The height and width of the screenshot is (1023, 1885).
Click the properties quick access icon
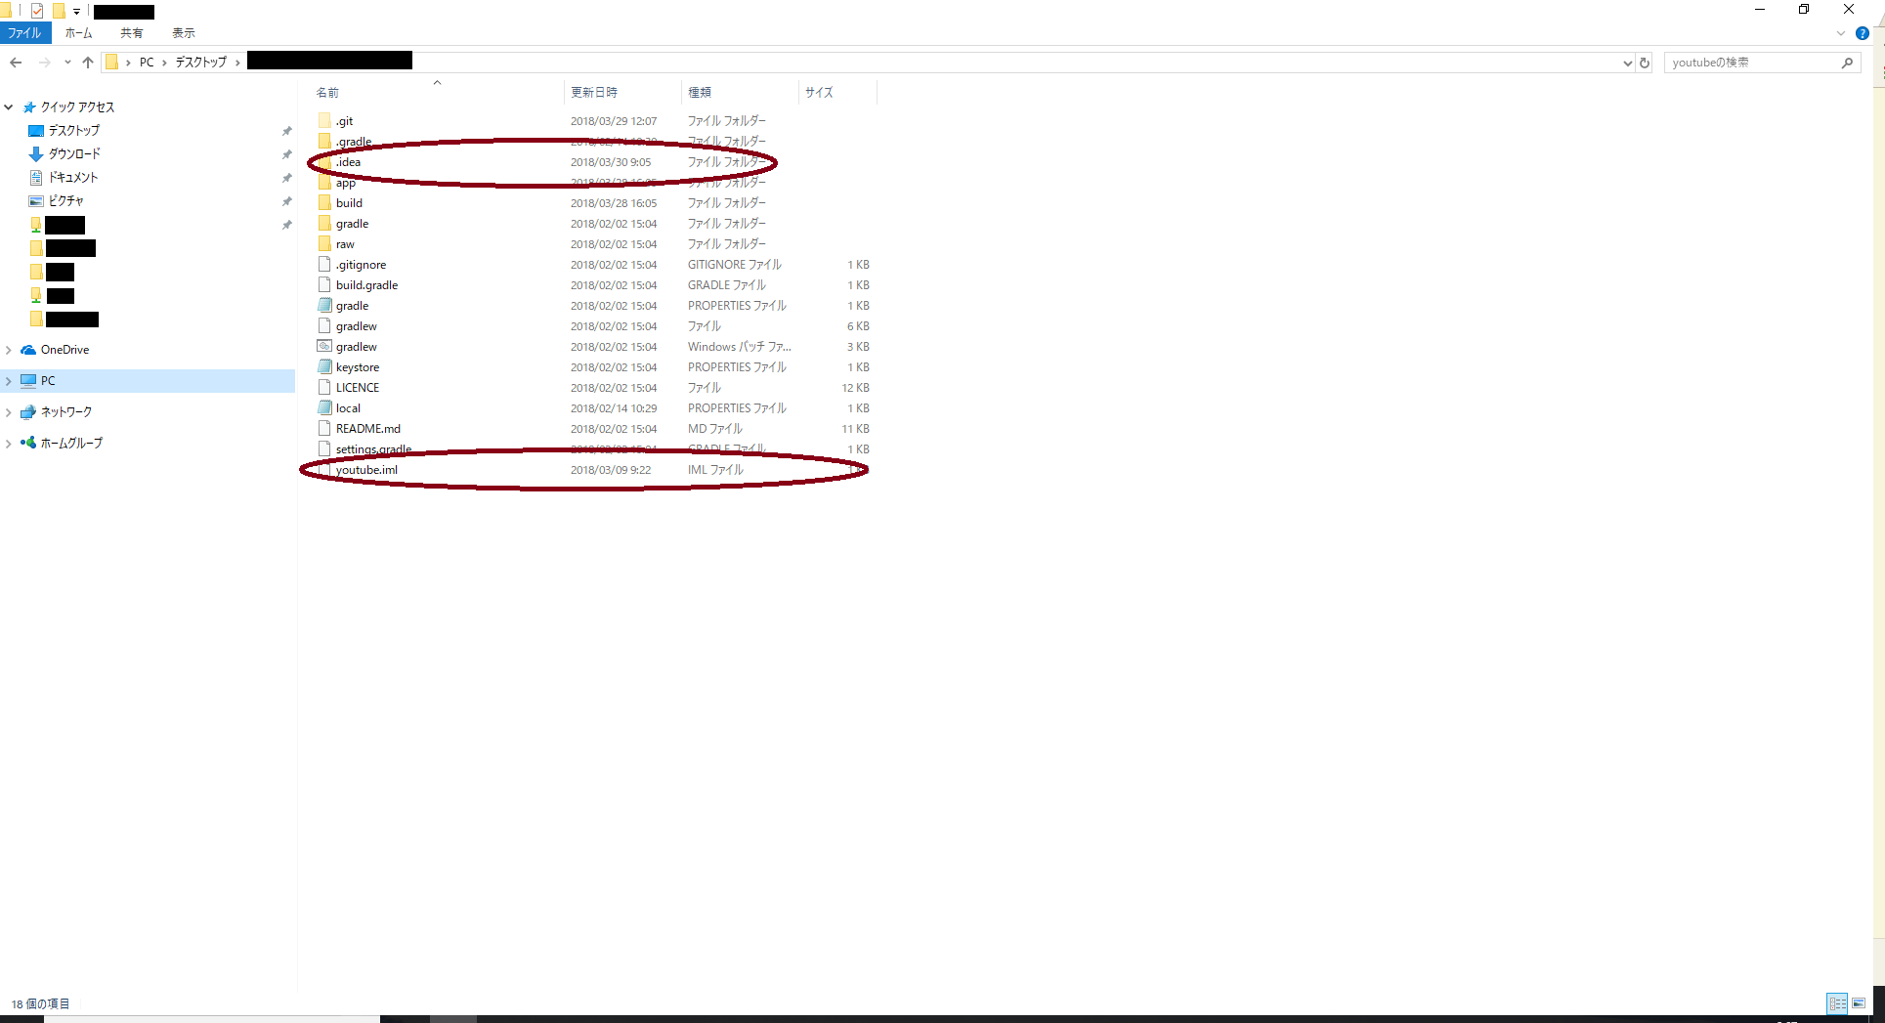click(37, 11)
